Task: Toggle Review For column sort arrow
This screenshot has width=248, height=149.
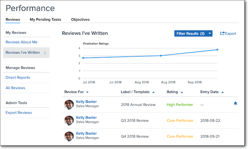Action: [87, 92]
